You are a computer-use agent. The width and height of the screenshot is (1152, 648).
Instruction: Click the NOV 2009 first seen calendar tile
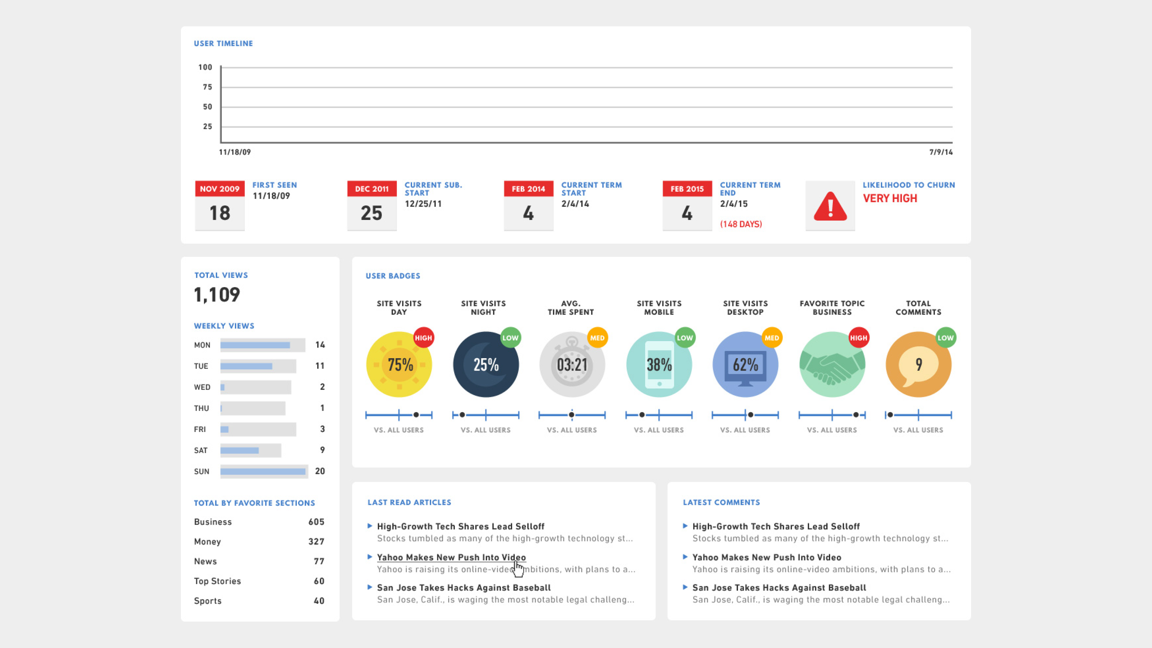point(220,206)
